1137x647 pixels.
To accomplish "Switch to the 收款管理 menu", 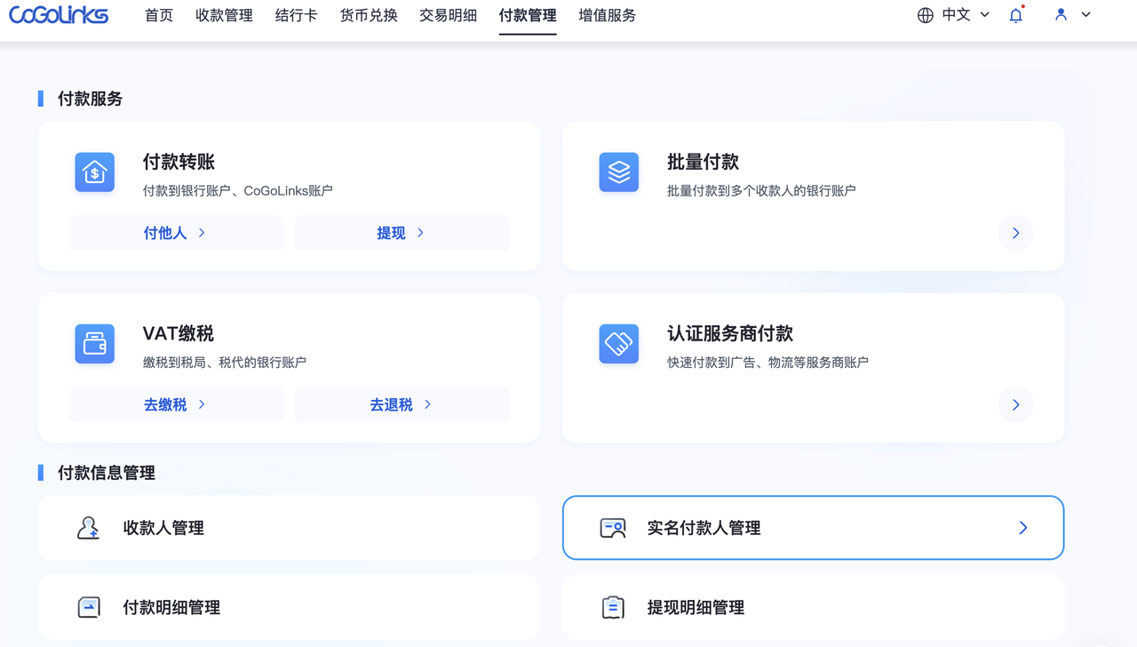I will tap(224, 16).
